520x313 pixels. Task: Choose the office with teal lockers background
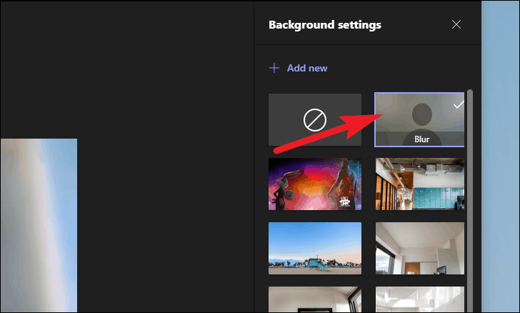pos(420,184)
